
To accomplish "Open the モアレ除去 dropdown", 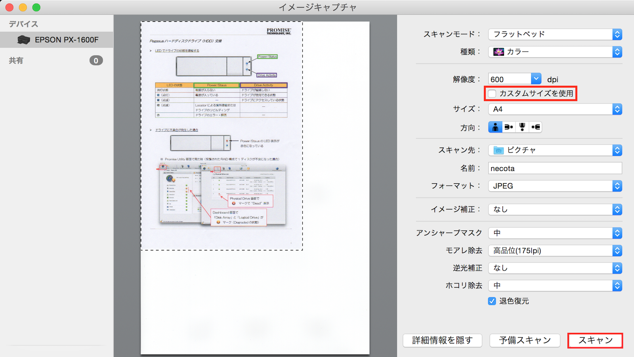I will pos(555,251).
